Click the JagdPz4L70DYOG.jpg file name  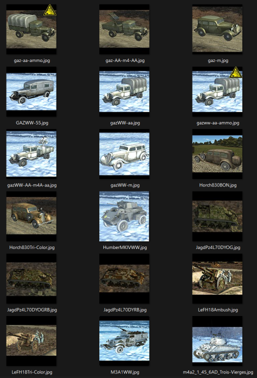tap(218, 247)
